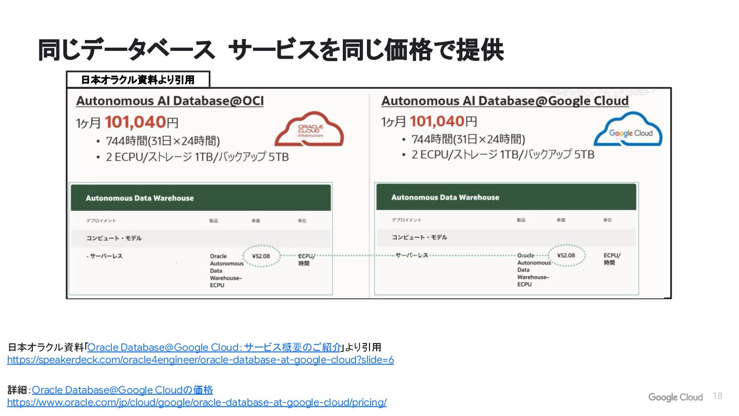Open the 'Oracle Database@Google Cloudの価格' link

point(123,390)
